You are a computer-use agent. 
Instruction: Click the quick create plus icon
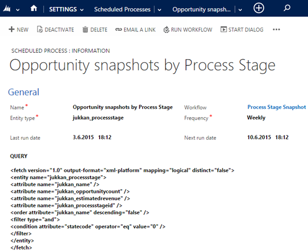(259, 8)
